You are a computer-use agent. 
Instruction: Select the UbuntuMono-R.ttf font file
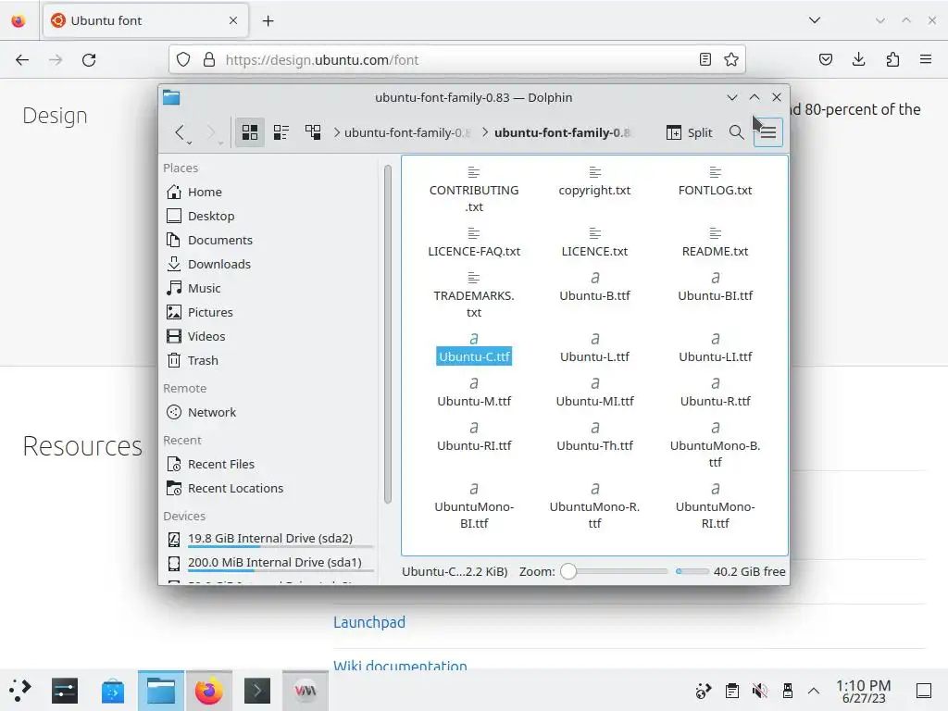(595, 506)
